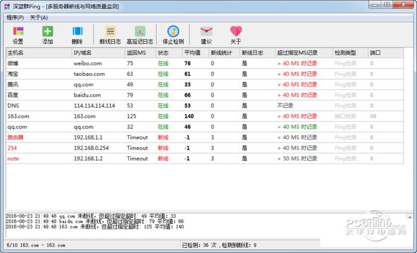Select the red note host row
Image resolution: width=417 pixels, height=253 pixels.
pos(205,159)
